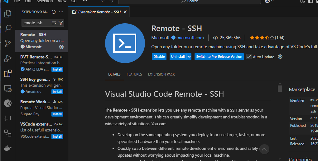Close the Extension: Remote - SSH tab

pyautogui.click(x=125, y=12)
